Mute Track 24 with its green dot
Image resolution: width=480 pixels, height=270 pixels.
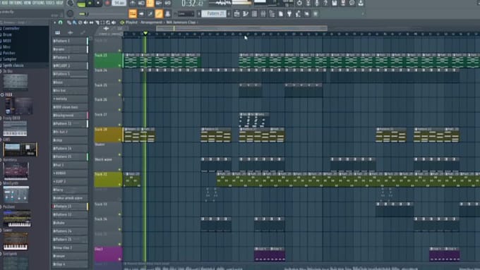120,80
